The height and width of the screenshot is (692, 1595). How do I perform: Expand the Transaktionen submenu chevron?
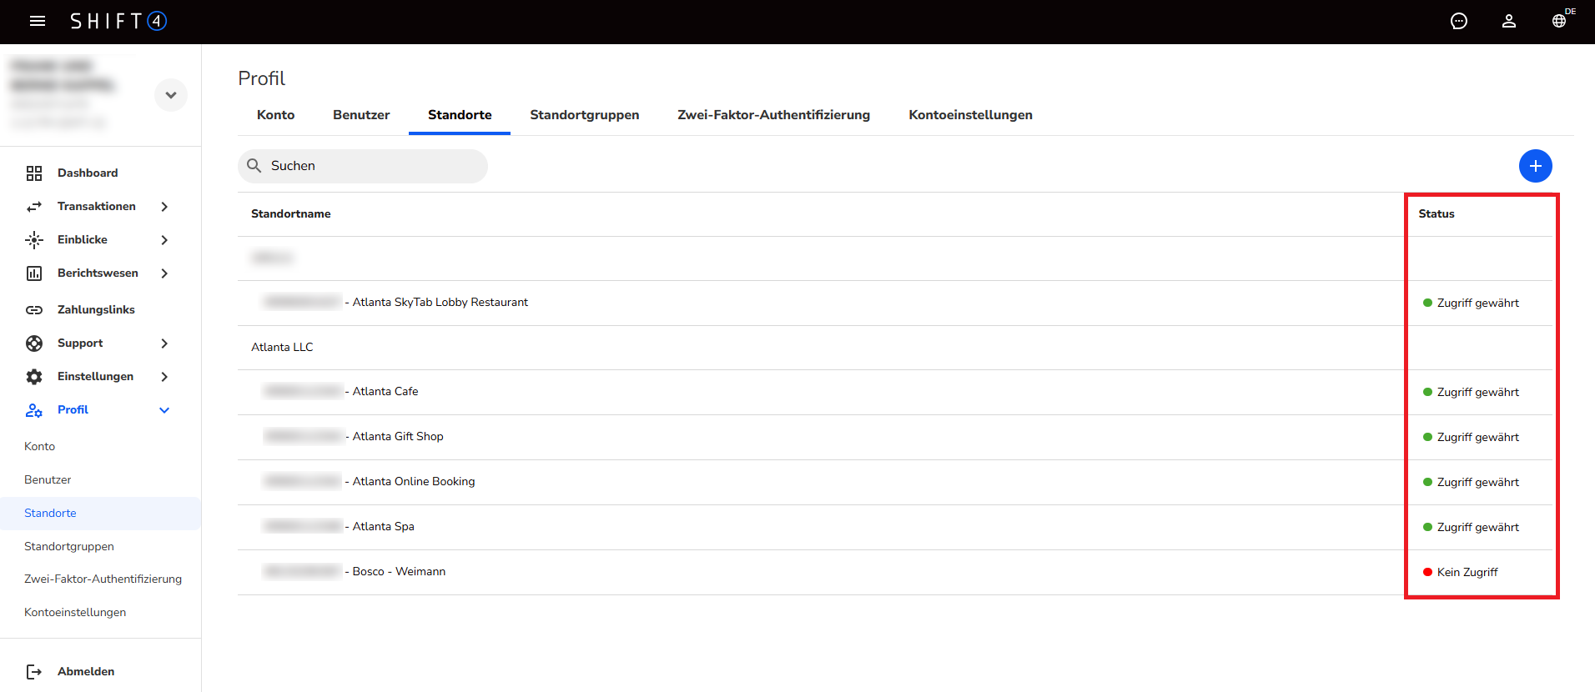coord(164,207)
